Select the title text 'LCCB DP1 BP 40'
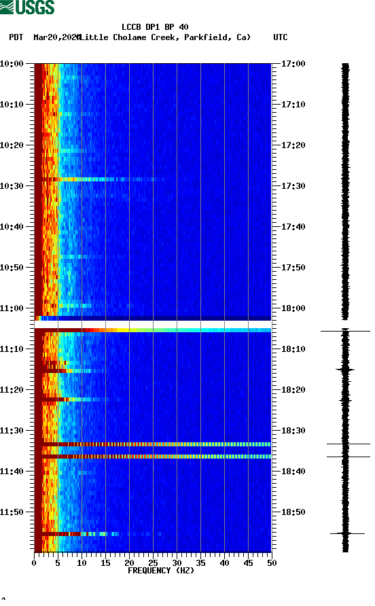 (x=155, y=27)
